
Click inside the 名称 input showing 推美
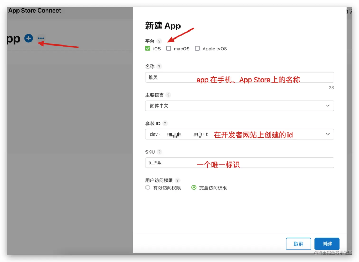point(175,77)
